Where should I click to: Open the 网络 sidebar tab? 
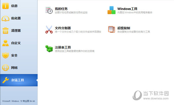coord(14,68)
